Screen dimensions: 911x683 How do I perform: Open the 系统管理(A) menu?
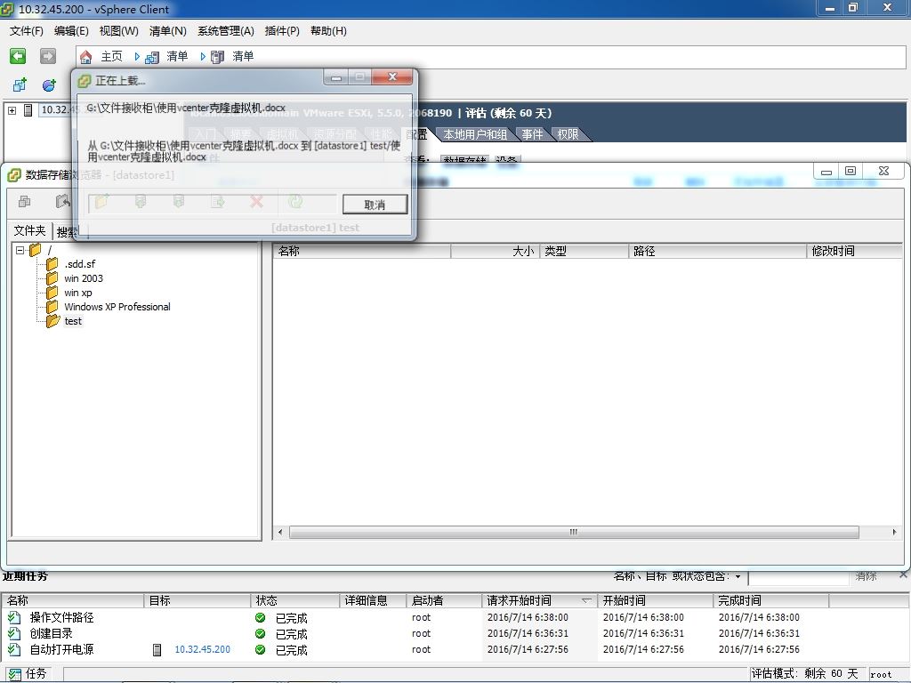pos(225,31)
